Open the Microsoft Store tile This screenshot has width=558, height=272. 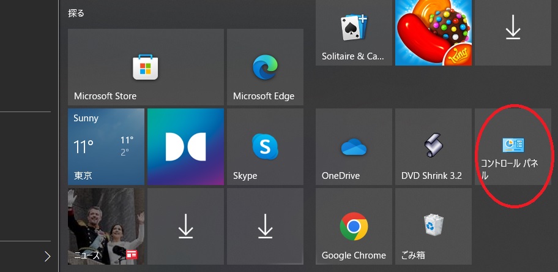(146, 67)
